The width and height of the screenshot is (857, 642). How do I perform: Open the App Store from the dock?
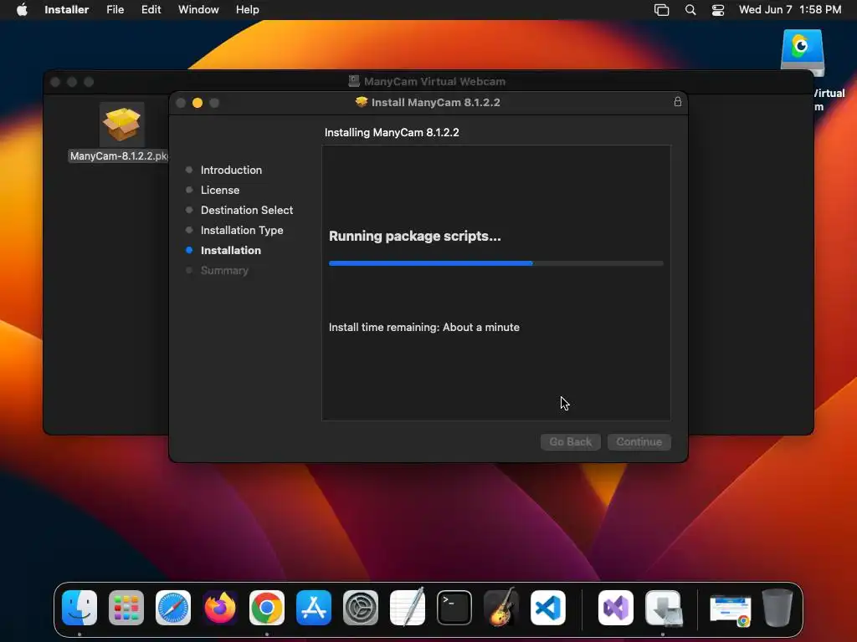click(x=314, y=608)
